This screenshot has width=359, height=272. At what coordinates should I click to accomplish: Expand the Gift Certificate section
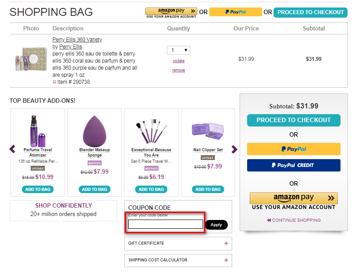point(178,243)
